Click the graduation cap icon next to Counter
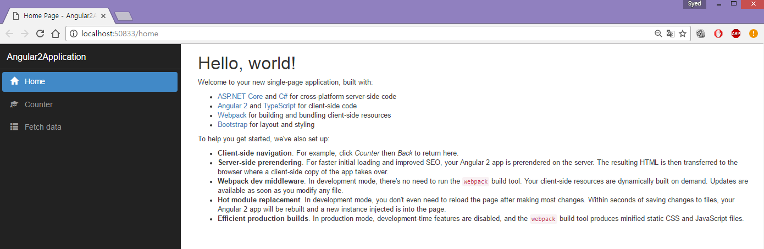 point(15,104)
